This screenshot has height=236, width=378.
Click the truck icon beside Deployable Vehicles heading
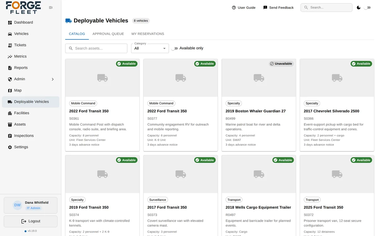click(x=68, y=21)
